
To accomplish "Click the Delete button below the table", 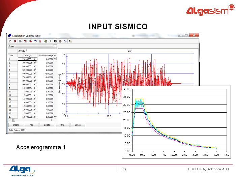I will click(x=47, y=125).
